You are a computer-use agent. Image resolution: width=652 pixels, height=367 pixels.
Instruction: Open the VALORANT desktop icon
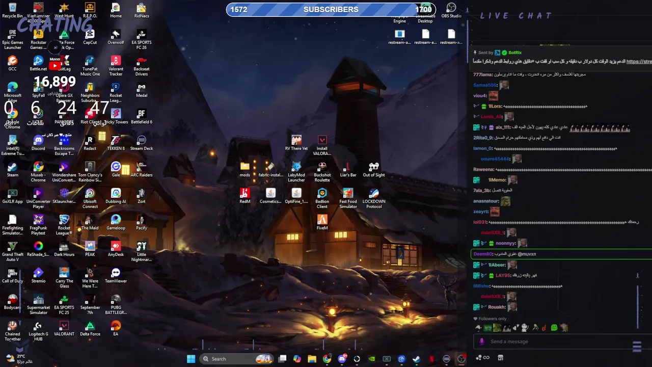[x=64, y=328]
